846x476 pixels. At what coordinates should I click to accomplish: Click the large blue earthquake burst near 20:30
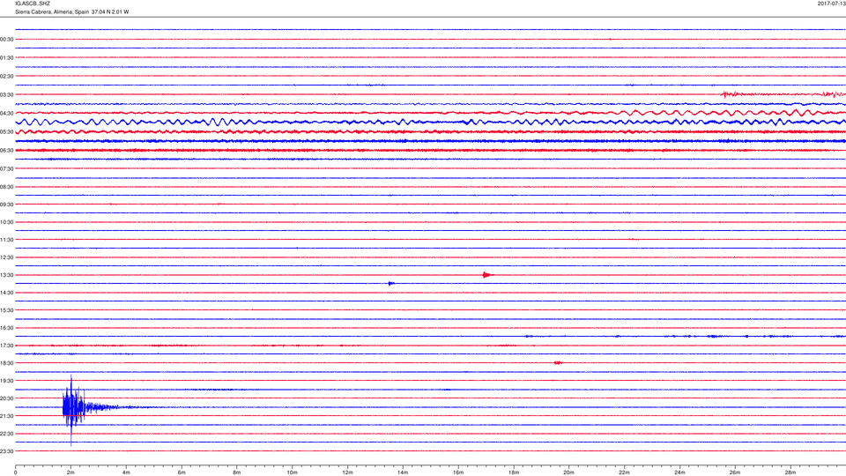pos(76,408)
